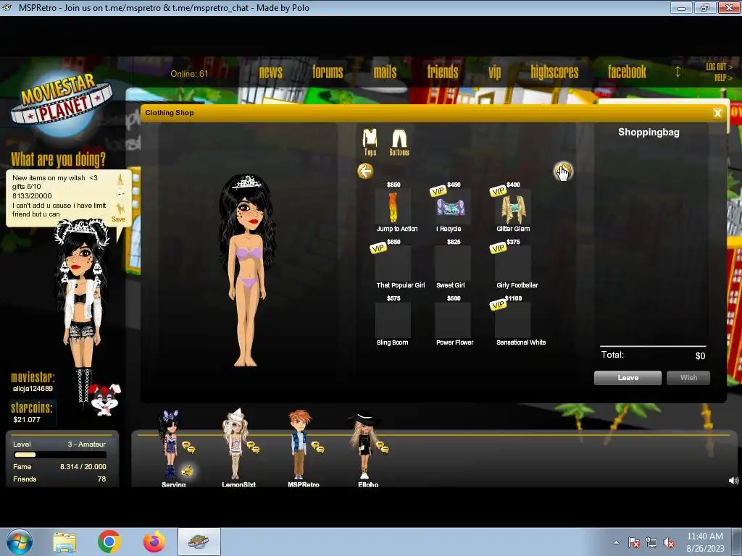The height and width of the screenshot is (556, 742).
Task: Open the mails menu
Action: click(385, 72)
